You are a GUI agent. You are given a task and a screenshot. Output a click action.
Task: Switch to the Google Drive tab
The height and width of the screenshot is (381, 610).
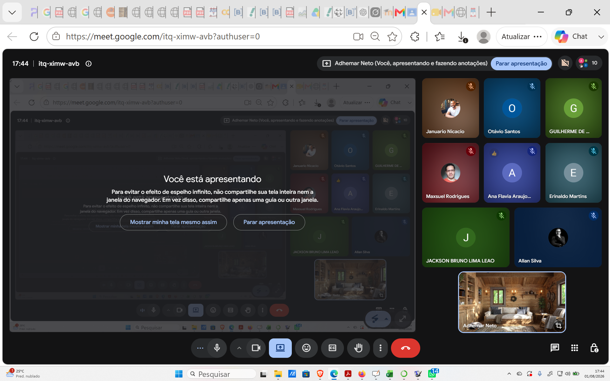pyautogui.click(x=315, y=12)
